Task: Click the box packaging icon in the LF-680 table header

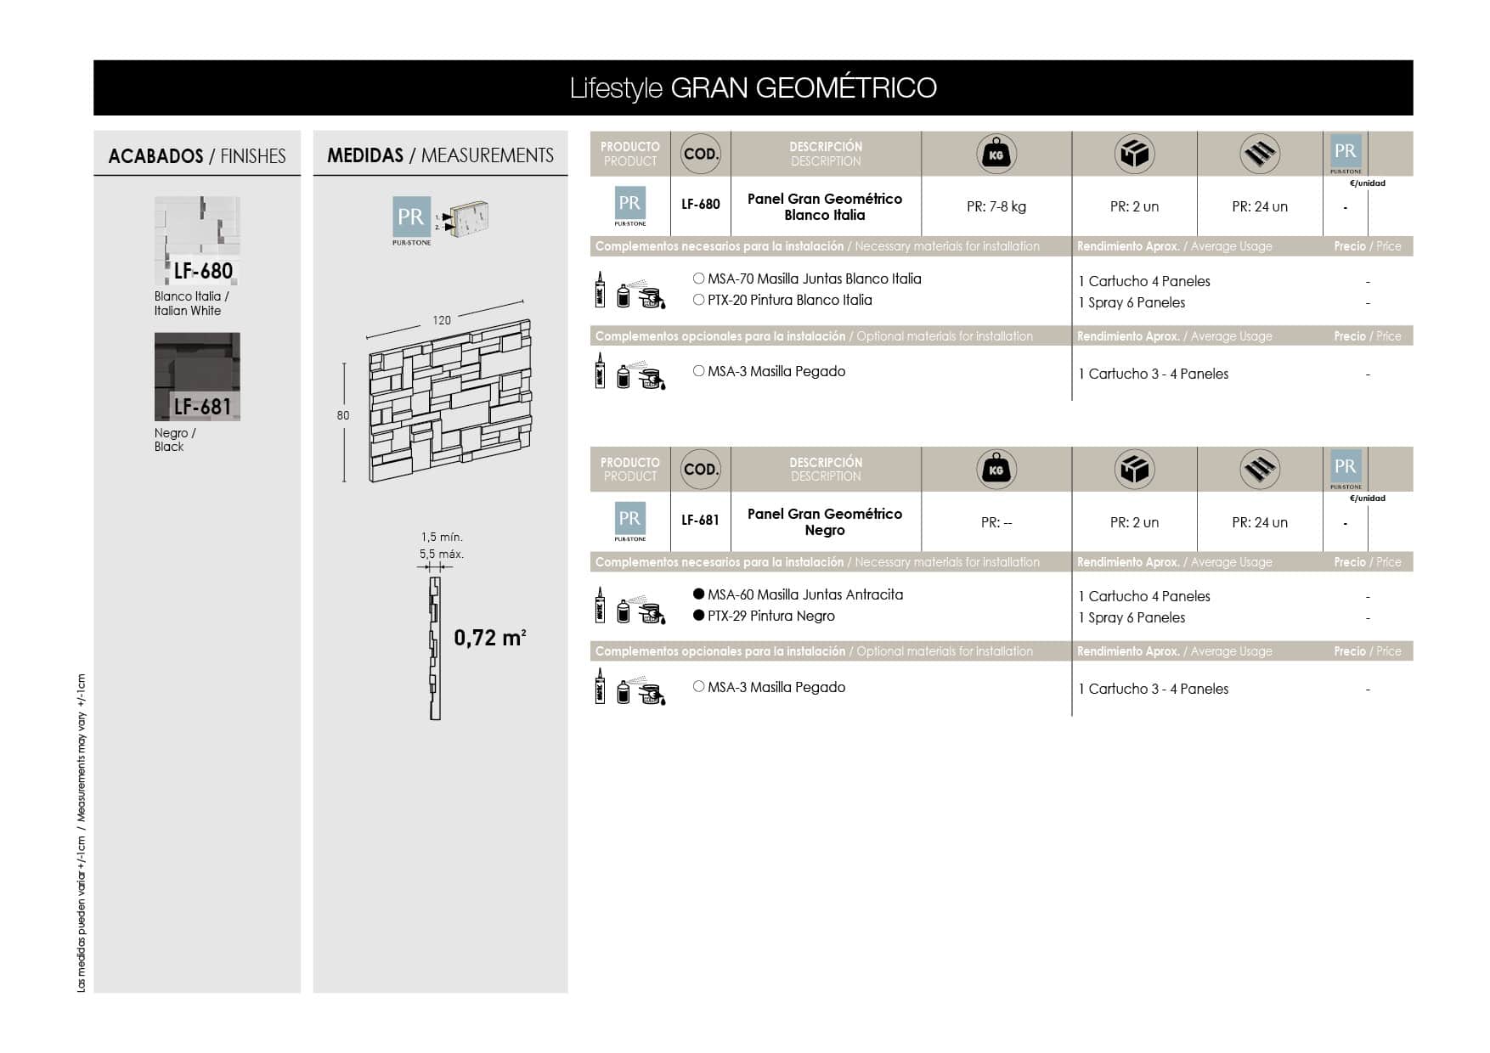Action: [x=1134, y=154]
